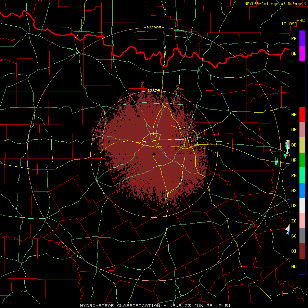Click the "HYDROMETEOR CLASSIFICATION" footer title

[x=120, y=306]
